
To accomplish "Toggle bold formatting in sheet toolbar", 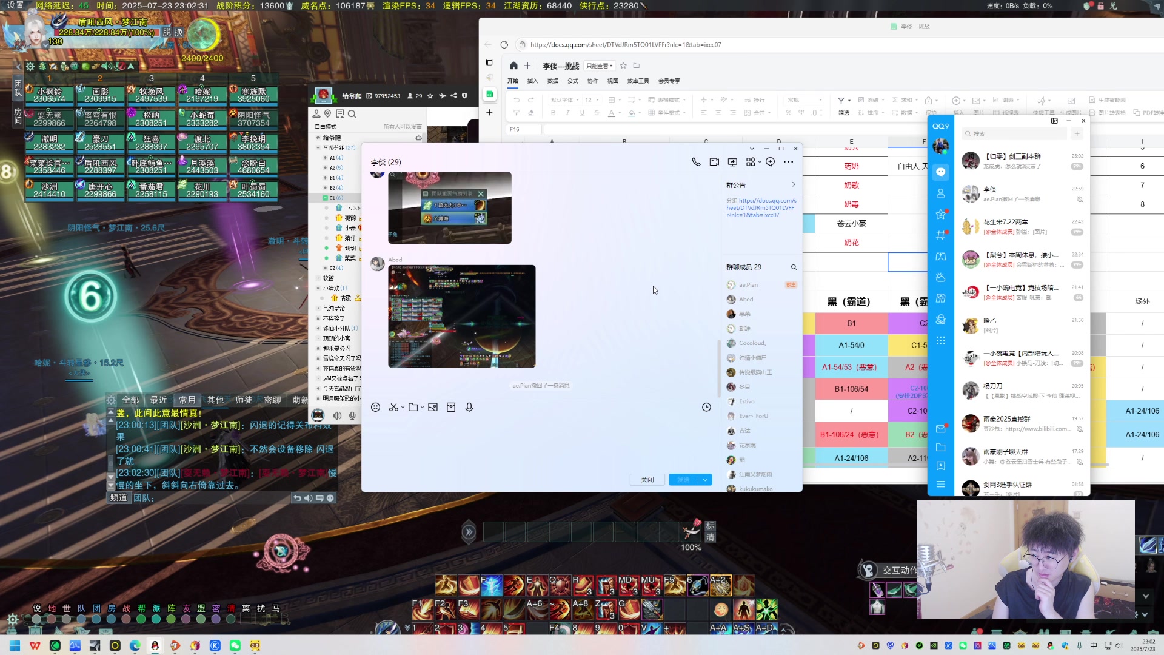I will (x=553, y=113).
